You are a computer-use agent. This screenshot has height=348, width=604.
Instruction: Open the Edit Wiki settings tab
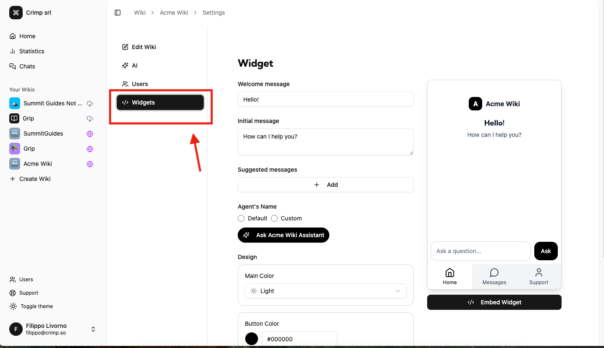click(160, 47)
